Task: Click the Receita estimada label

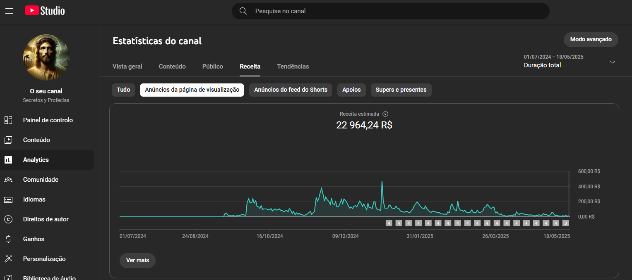Action: pos(359,114)
